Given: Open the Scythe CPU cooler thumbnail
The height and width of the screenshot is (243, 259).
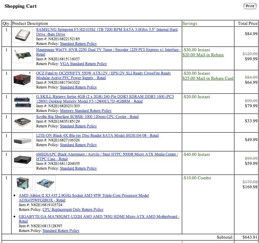Looking at the screenshot, I should (22, 122).
